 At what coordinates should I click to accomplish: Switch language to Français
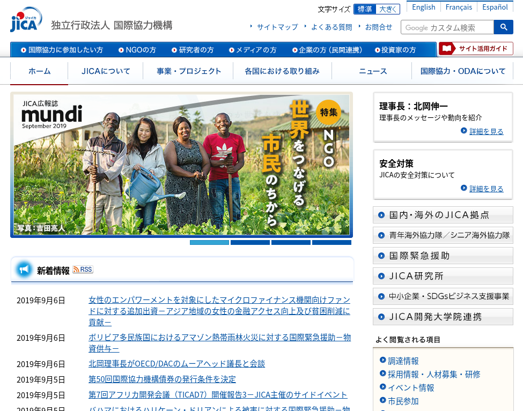459,7
